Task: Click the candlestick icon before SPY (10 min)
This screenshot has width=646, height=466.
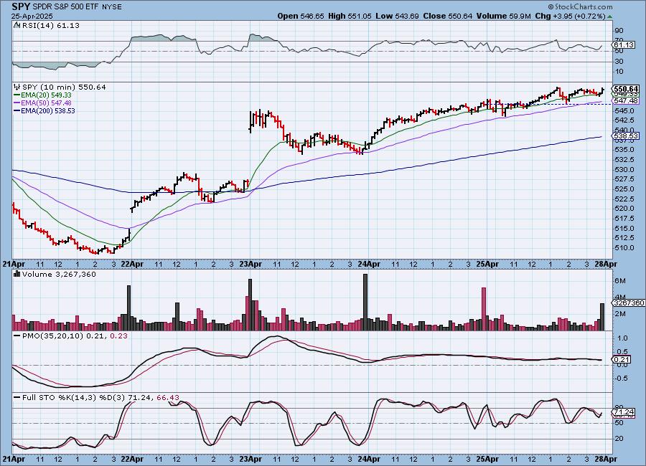Action: point(17,87)
